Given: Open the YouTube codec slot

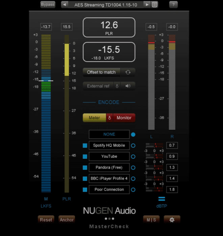Looking at the screenshot, I should point(109,156).
